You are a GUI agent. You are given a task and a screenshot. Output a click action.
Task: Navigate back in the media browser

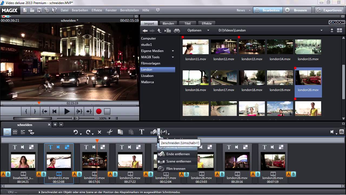(145, 31)
